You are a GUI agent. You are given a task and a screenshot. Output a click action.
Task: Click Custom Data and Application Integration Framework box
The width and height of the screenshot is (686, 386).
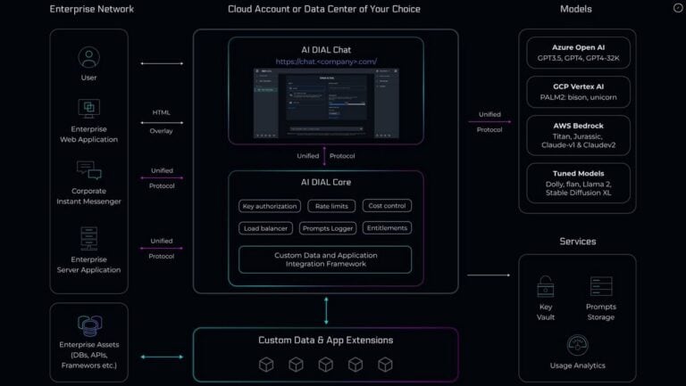point(325,259)
